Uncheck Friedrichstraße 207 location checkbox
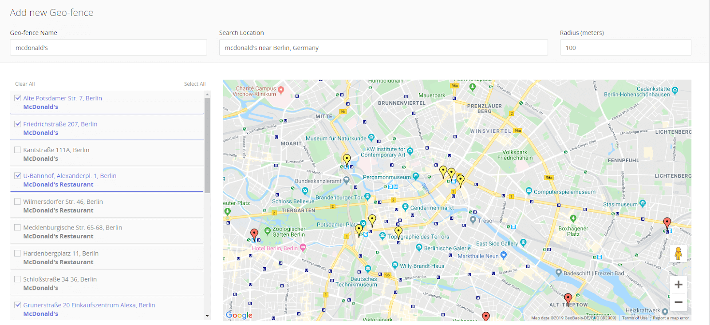Image resolution: width=710 pixels, height=325 pixels. (18, 124)
